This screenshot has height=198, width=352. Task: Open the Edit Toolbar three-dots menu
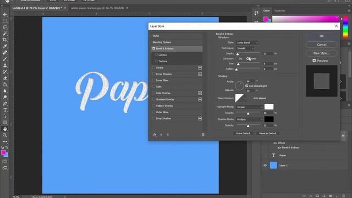pos(5,142)
